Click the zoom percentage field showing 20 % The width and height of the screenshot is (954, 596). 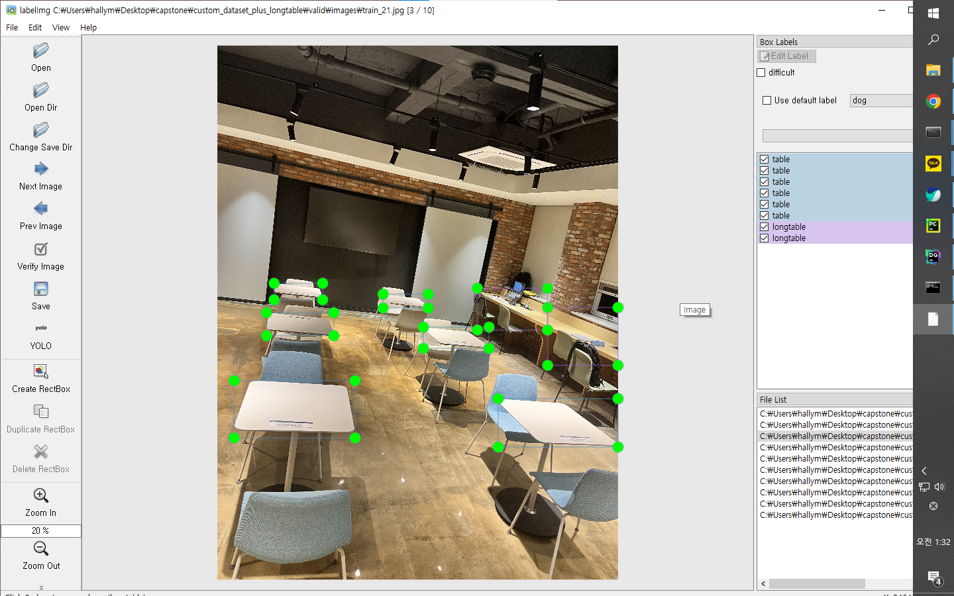(x=40, y=530)
